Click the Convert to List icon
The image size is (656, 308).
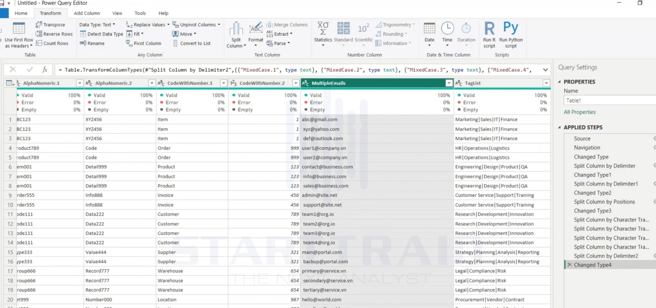(175, 43)
